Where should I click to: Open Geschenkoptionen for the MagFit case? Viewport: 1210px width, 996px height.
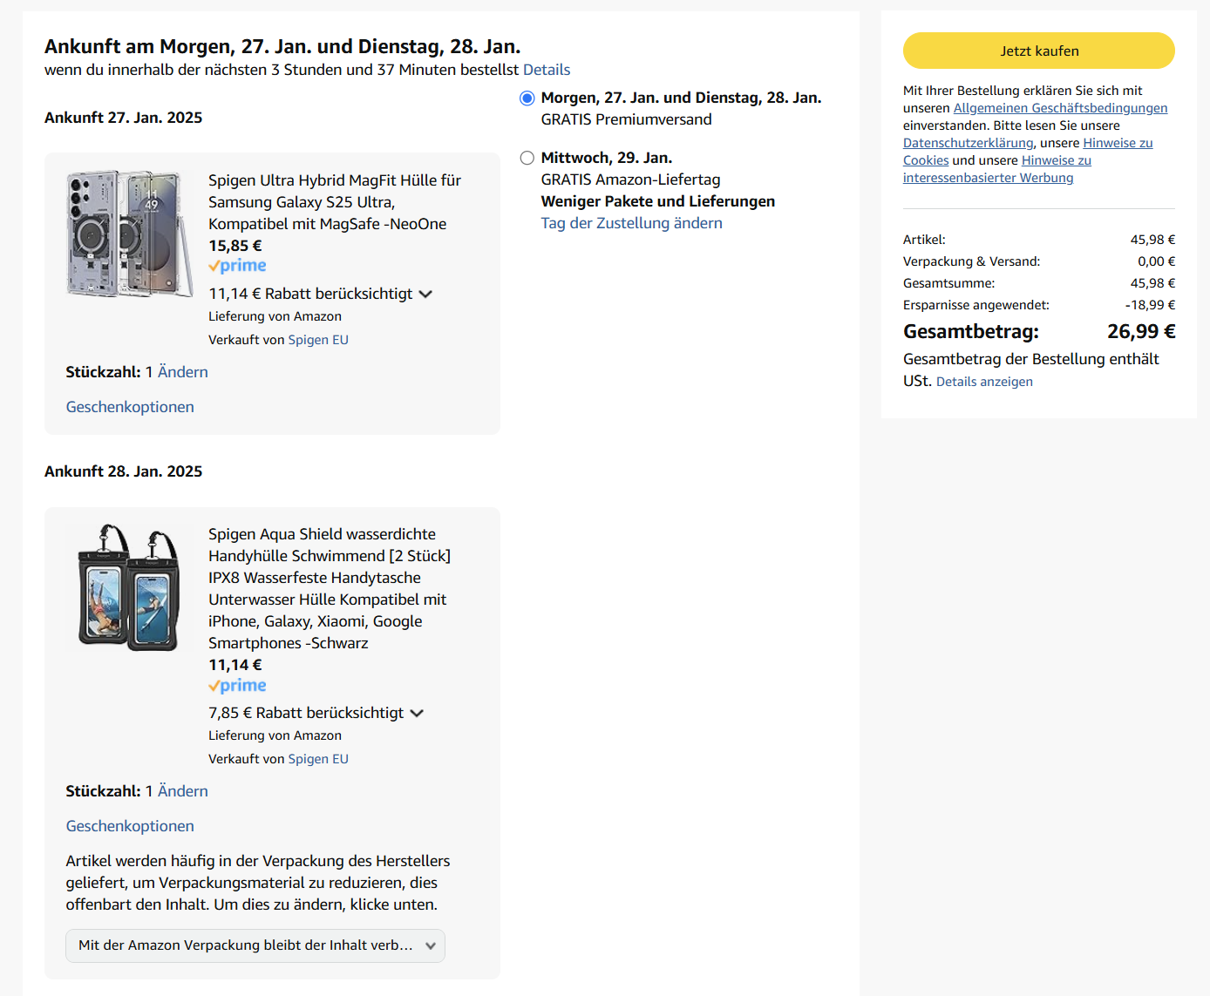pos(130,407)
